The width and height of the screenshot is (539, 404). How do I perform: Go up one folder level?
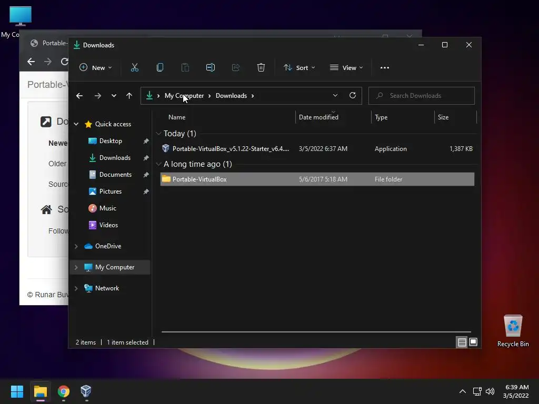point(129,96)
